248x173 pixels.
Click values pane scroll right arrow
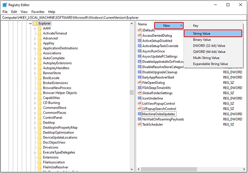point(244,169)
